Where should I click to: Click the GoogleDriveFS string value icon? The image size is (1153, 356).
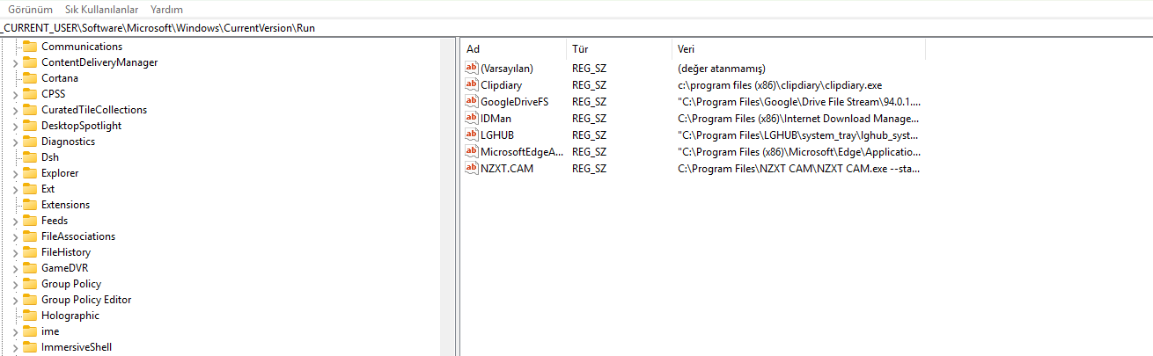tap(471, 102)
